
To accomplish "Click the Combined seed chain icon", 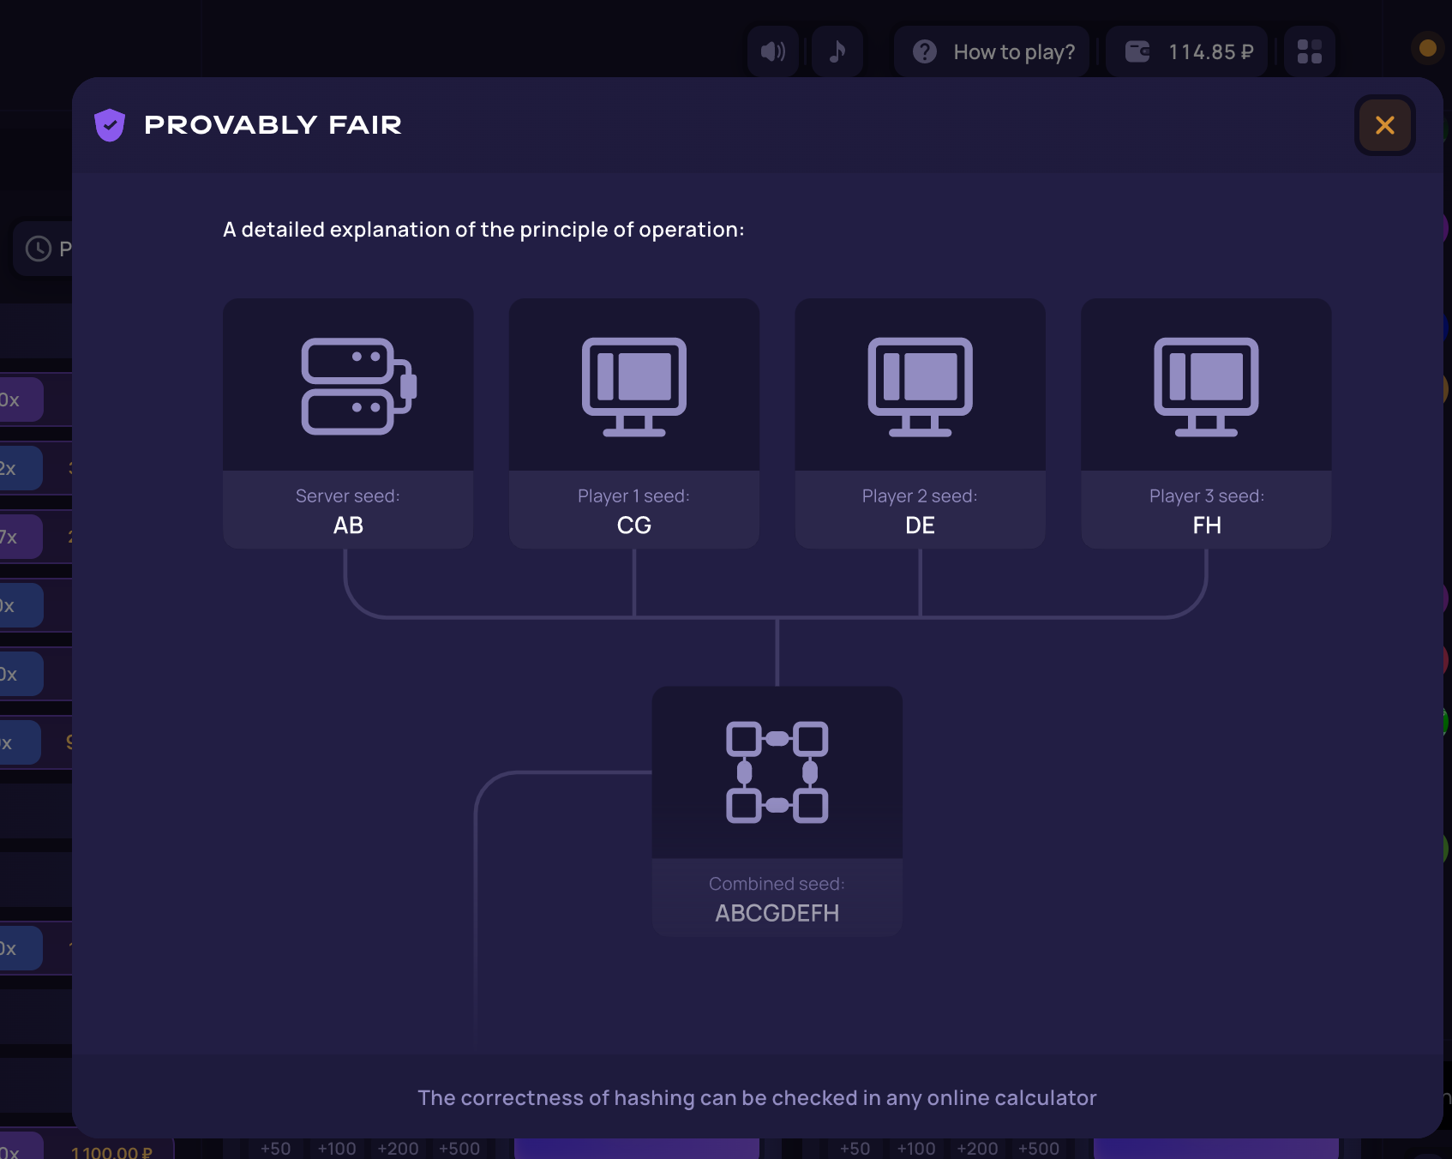I will pyautogui.click(x=777, y=772).
